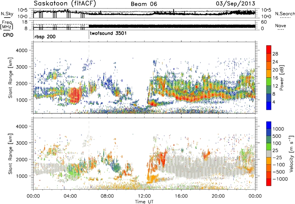Select the 'N.Search' legend label
Image resolution: width=295 pixels, height=204 pixels.
coord(285,14)
